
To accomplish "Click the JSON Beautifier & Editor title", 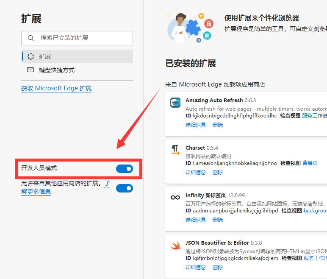I will click(217, 243).
